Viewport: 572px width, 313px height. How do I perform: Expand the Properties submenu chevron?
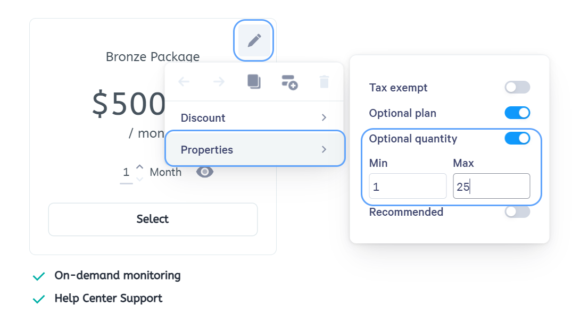pos(324,149)
